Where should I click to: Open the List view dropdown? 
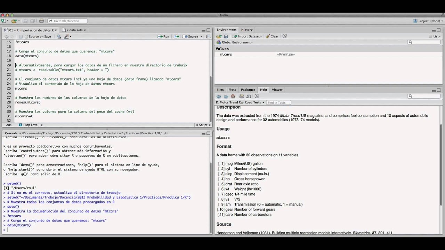click(x=435, y=36)
